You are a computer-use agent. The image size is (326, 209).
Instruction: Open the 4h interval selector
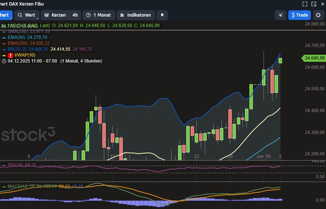tap(75, 15)
